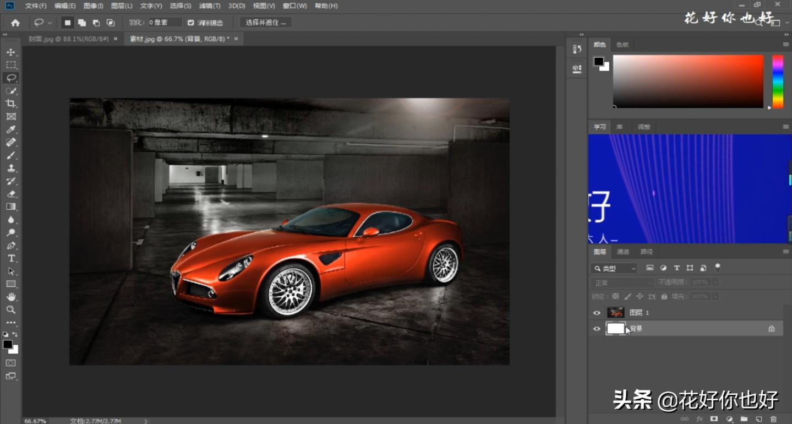Select the Crop tool

[x=11, y=104]
